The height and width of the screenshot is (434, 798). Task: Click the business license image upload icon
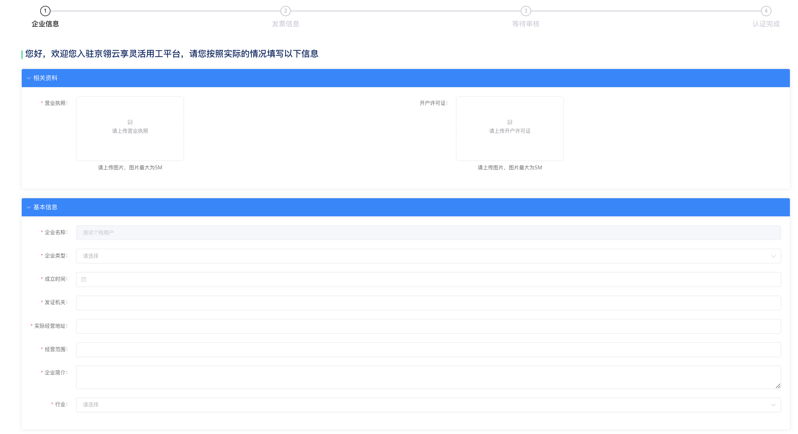130,122
